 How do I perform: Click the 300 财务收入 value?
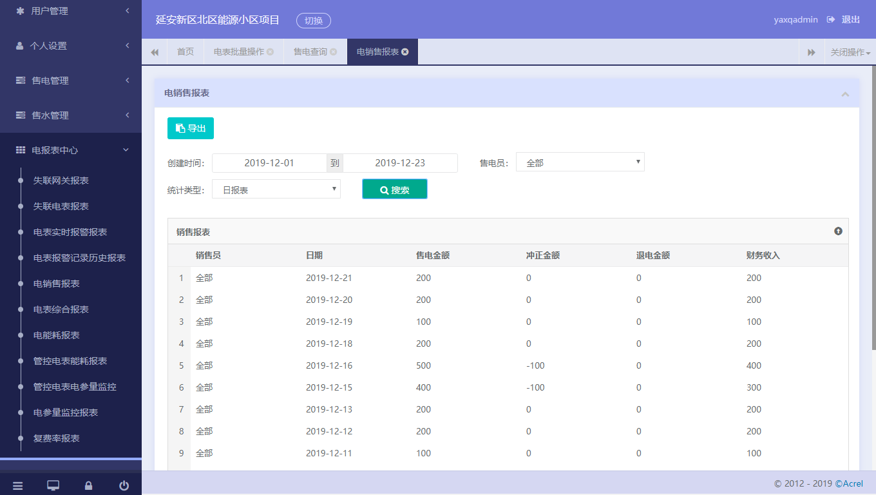[754, 387]
